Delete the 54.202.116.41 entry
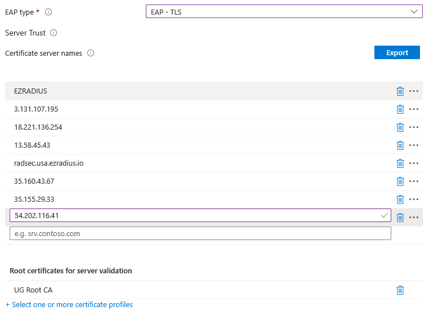 [400, 217]
